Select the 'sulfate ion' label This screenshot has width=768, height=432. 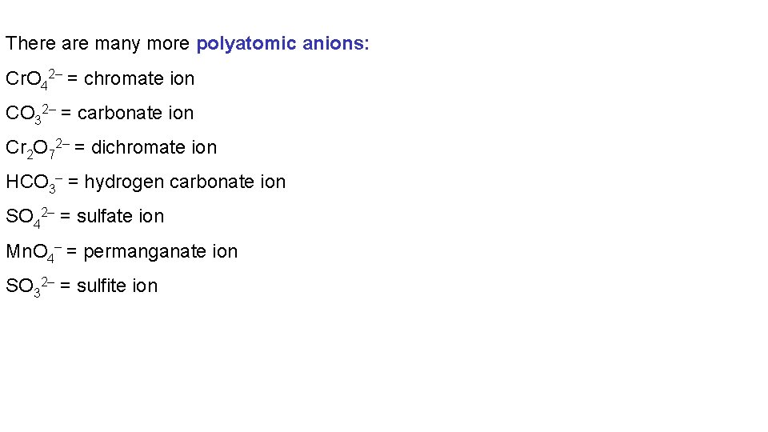[x=120, y=216]
